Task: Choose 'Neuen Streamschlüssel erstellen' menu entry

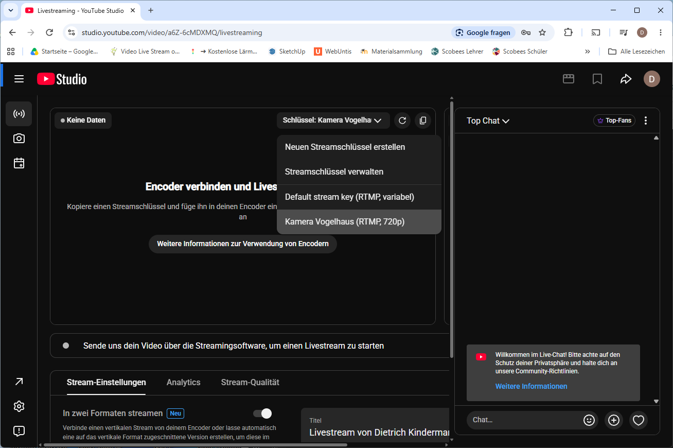Action: (x=359, y=147)
